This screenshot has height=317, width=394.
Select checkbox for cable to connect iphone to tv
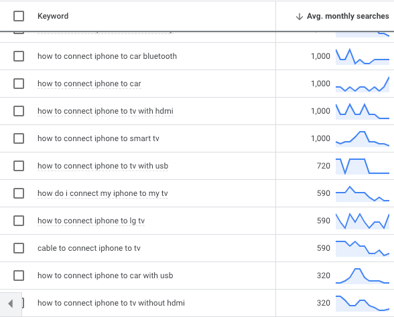[19, 248]
